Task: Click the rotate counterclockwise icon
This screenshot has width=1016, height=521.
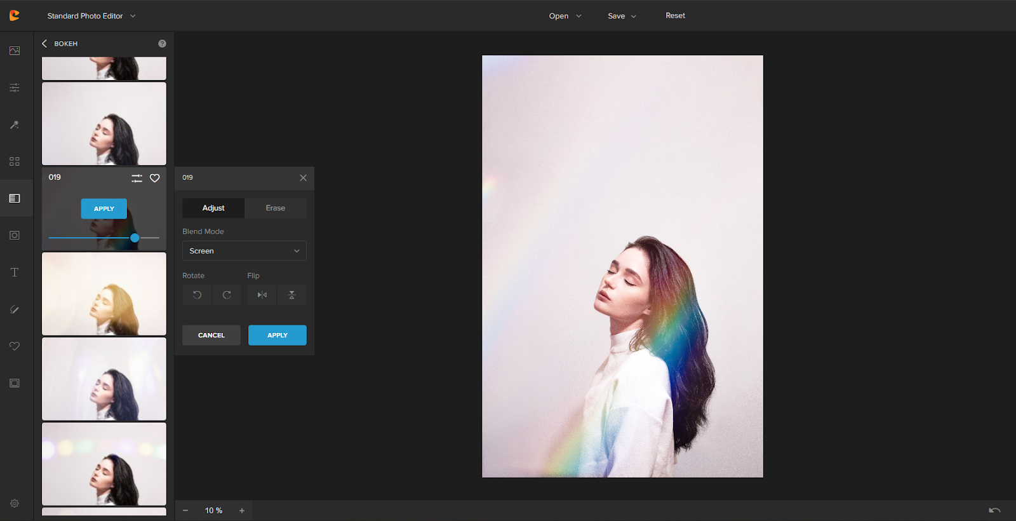Action: coord(197,295)
